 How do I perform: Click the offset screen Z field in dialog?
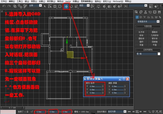[118, 93]
